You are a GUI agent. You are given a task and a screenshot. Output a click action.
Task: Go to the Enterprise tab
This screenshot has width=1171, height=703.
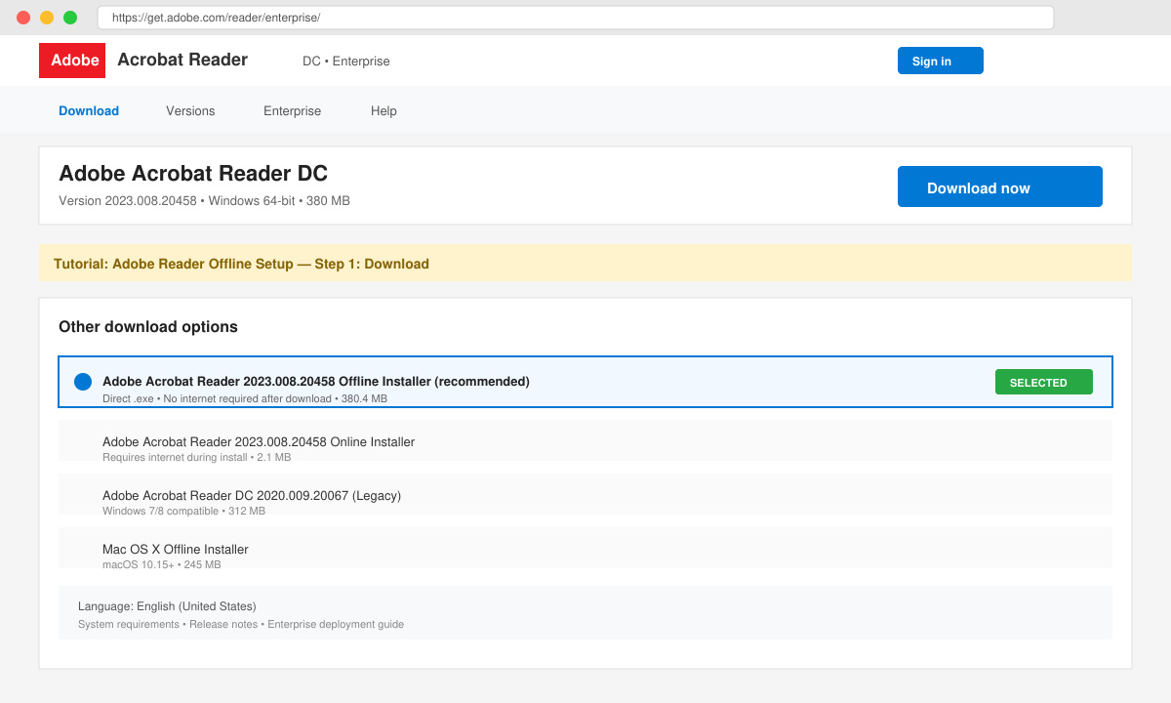[x=292, y=110]
